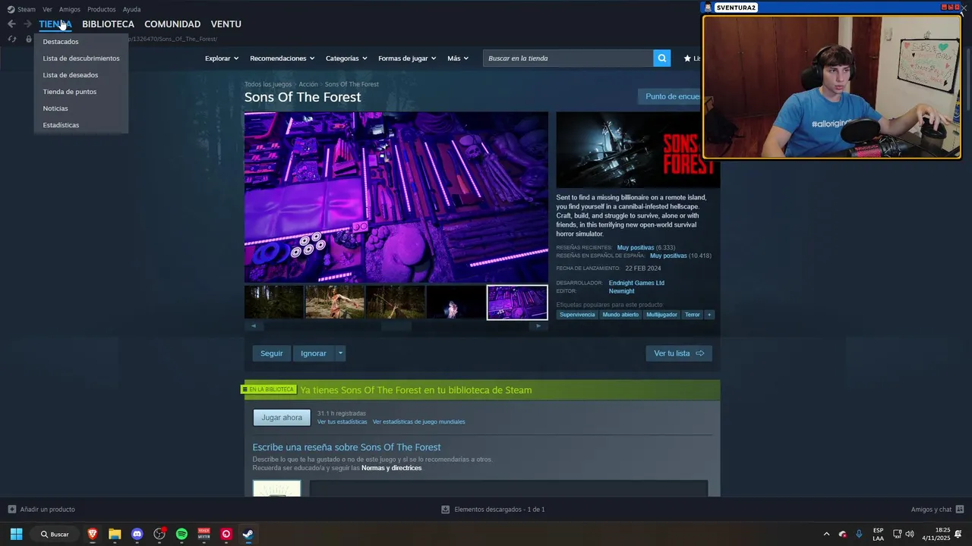
Task: Click the plus icon beside Añadir un producto
Action: click(x=11, y=510)
